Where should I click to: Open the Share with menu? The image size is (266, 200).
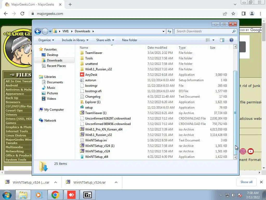click(105, 40)
